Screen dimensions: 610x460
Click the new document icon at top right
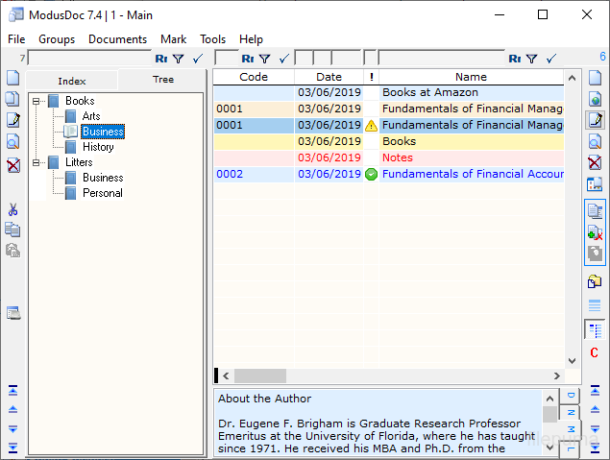(x=595, y=78)
